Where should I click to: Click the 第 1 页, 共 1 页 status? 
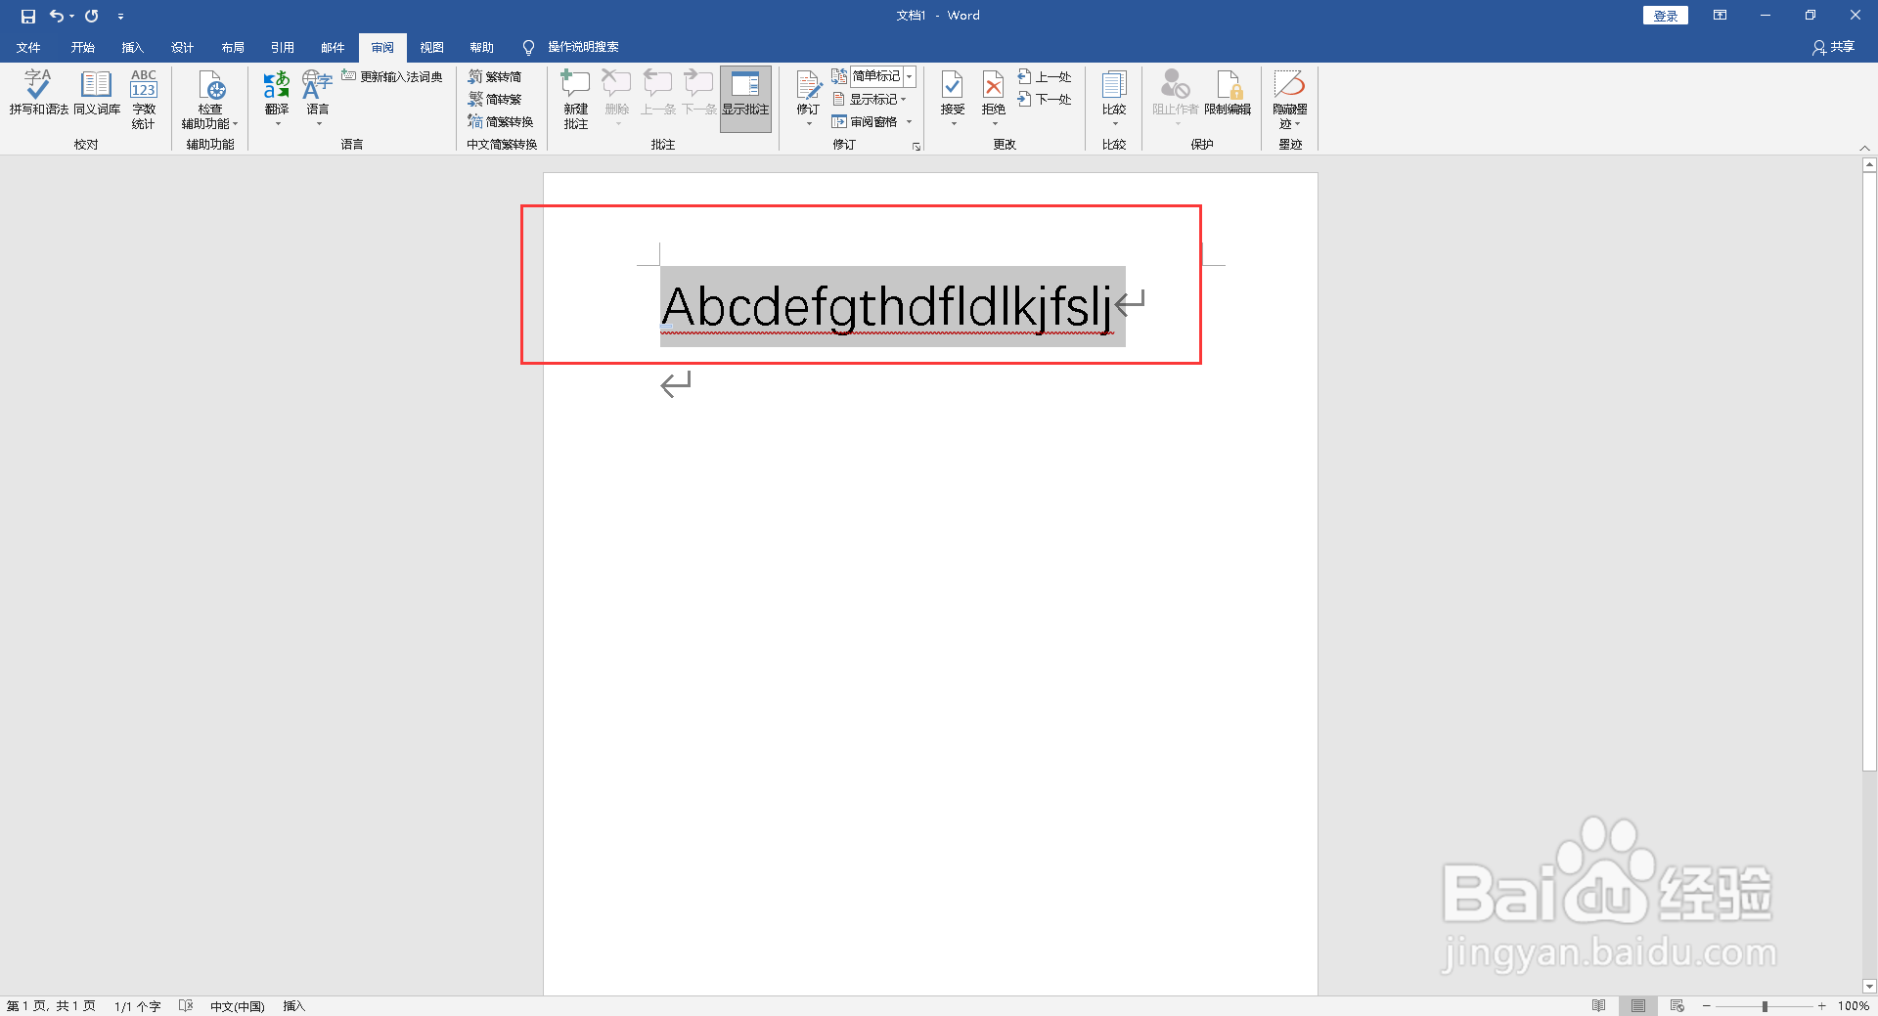[x=51, y=1006]
